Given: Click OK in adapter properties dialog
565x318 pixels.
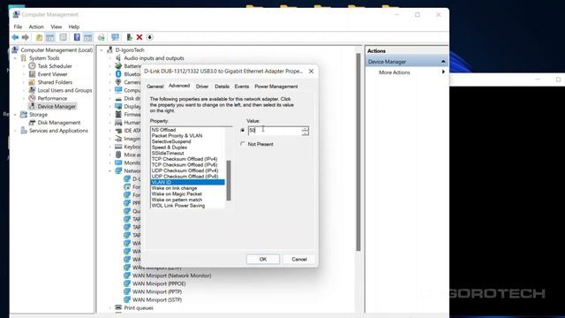Looking at the screenshot, I should click(x=263, y=259).
